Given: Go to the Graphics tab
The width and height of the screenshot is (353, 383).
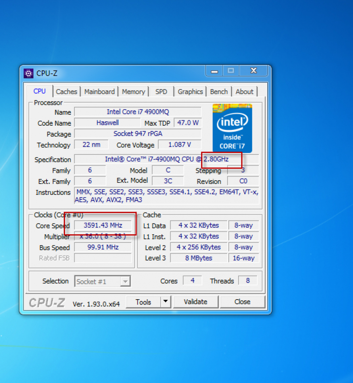Looking at the screenshot, I should (x=190, y=92).
